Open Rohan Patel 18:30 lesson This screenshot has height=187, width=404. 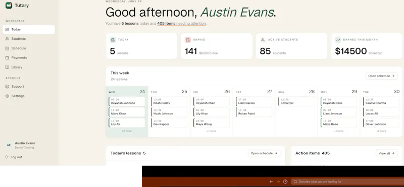tap(254, 112)
